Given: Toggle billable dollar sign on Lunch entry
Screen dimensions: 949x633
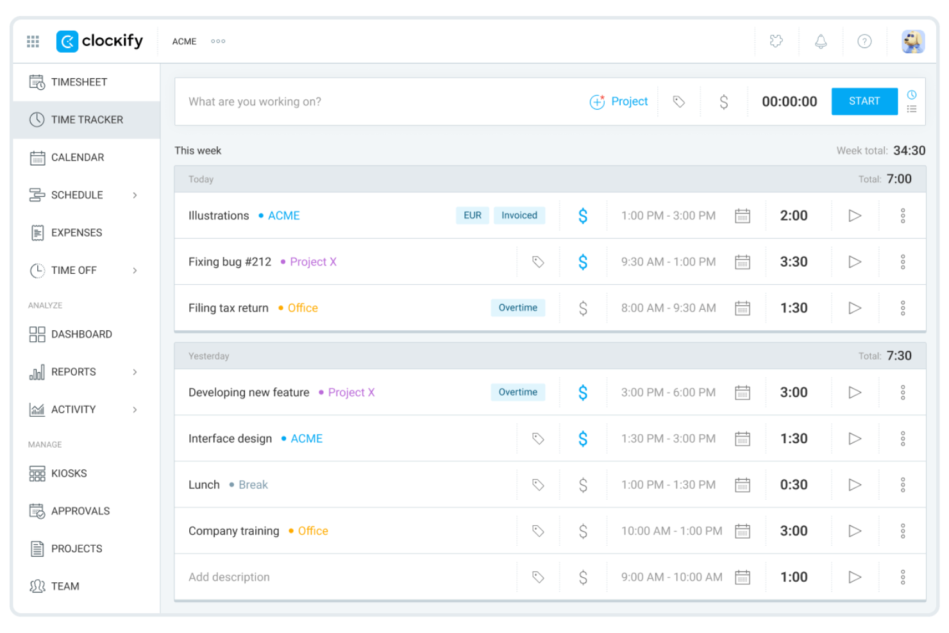Looking at the screenshot, I should click(582, 485).
